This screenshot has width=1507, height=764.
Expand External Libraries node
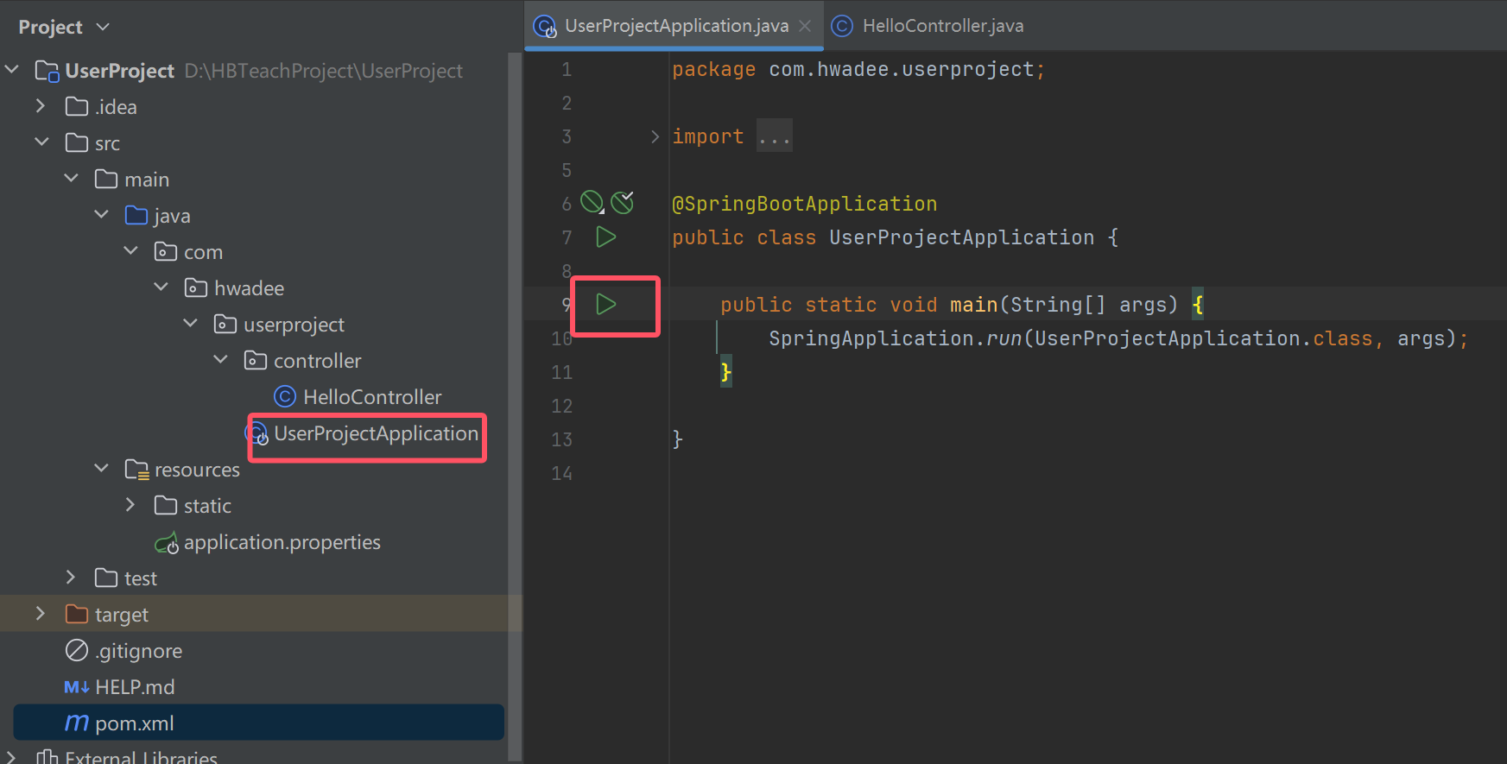11,757
